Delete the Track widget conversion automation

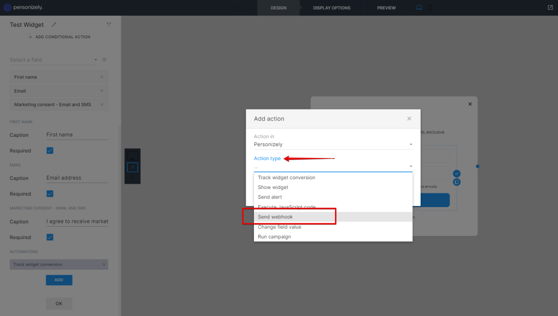click(x=104, y=265)
